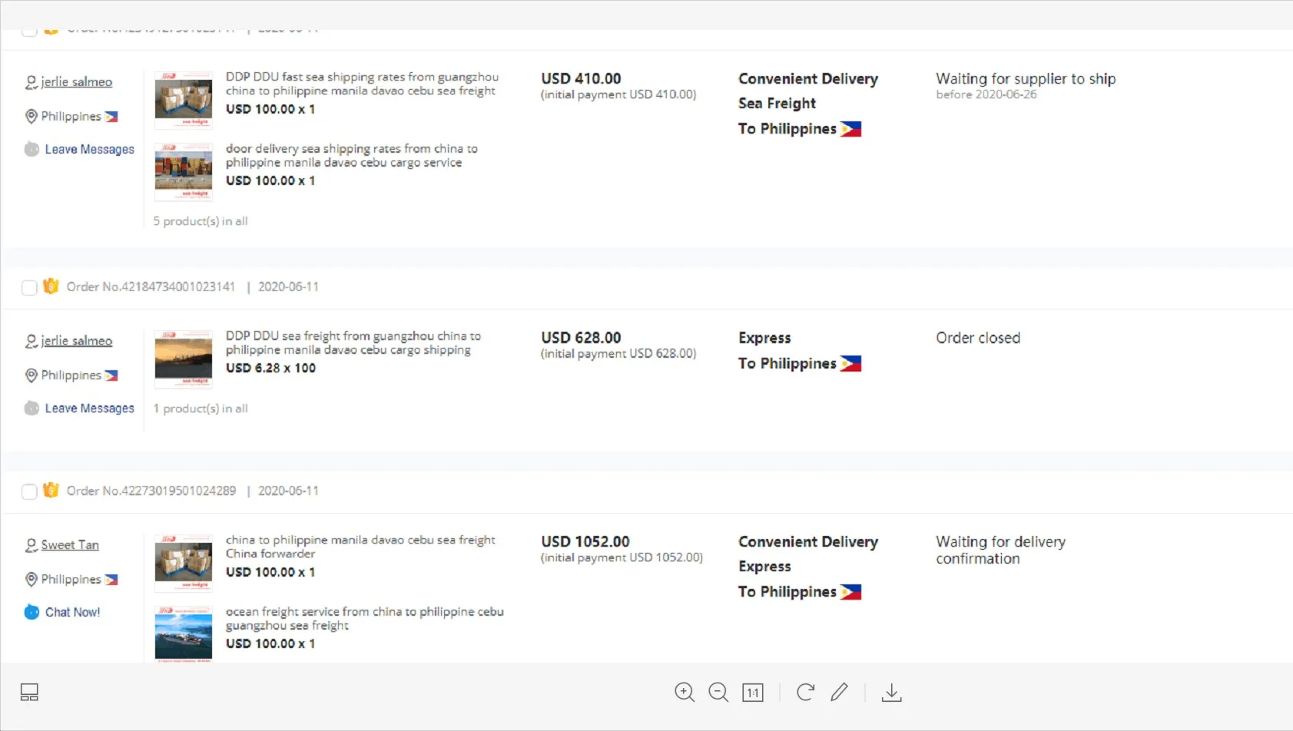Rotate the image with the rotate icon
Screen dimensions: 1293x731
pos(805,693)
